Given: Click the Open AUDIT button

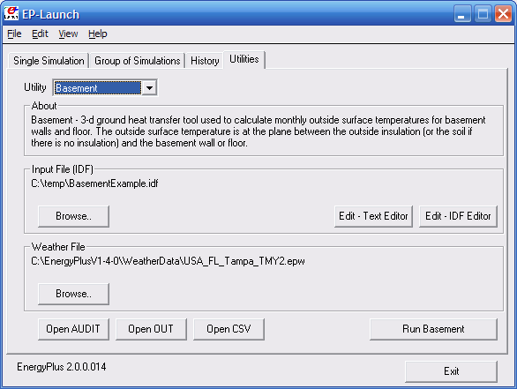Looking at the screenshot, I should (73, 329).
